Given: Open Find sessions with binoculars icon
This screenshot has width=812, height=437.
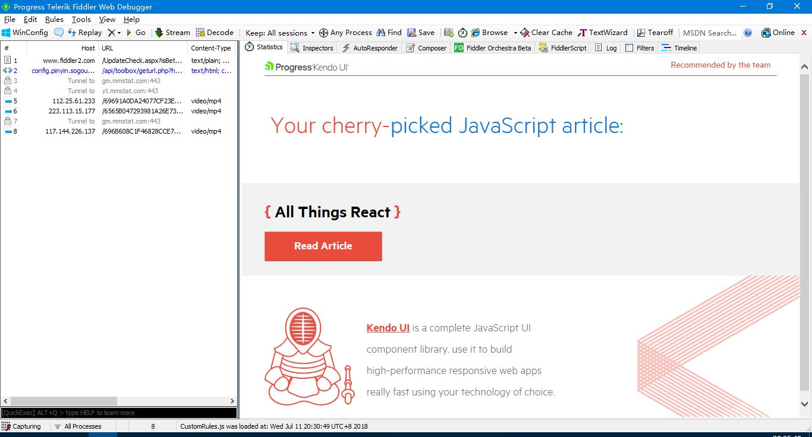Looking at the screenshot, I should [389, 33].
